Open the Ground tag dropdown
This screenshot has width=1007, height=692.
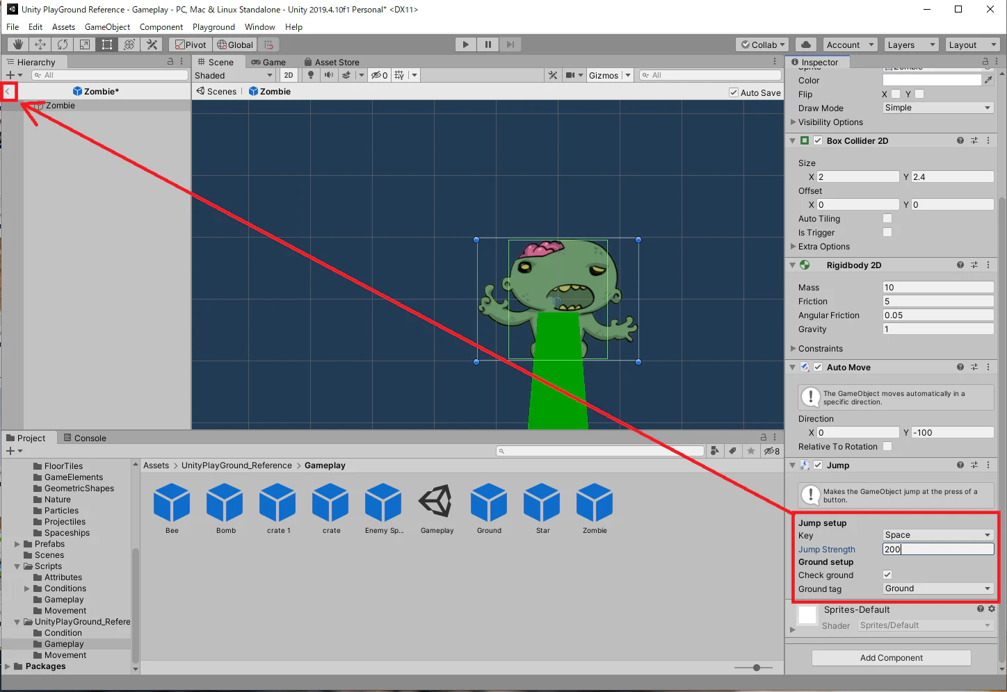[x=938, y=588]
